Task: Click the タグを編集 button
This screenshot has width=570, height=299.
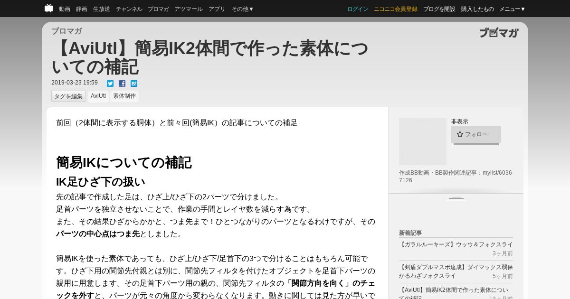Action: click(68, 96)
